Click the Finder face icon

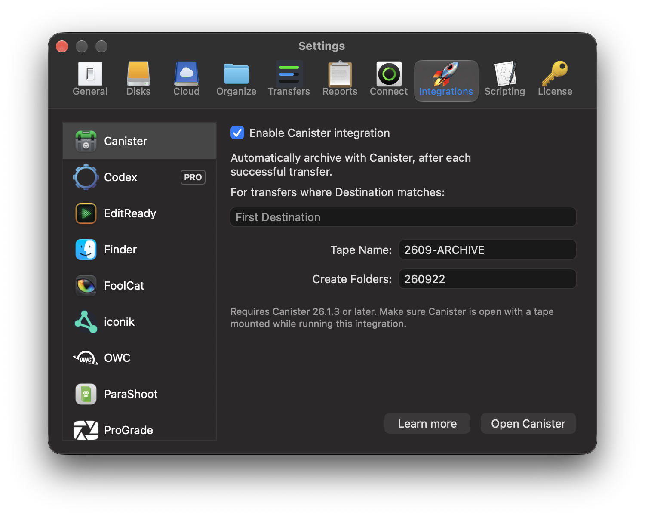click(86, 250)
